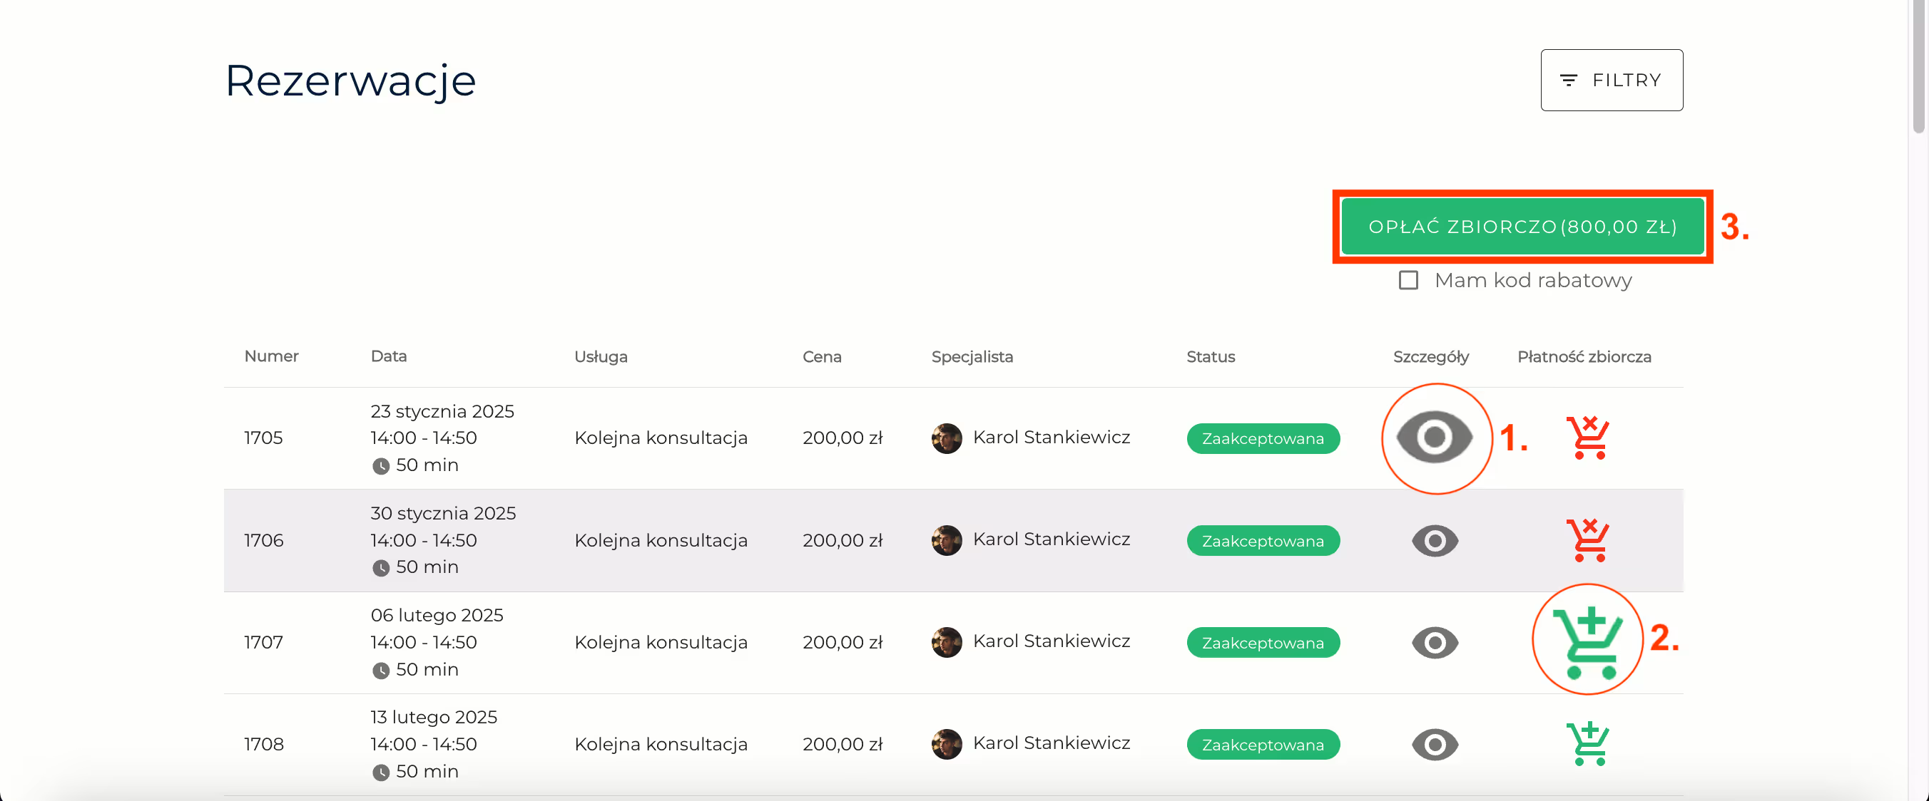
Task: Click the Data column header
Action: pos(389,357)
